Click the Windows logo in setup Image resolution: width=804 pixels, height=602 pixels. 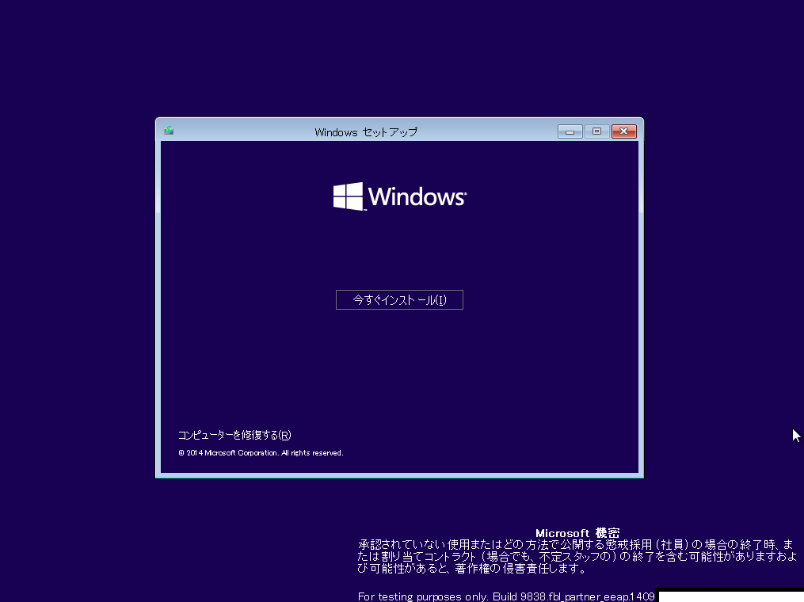coord(400,196)
